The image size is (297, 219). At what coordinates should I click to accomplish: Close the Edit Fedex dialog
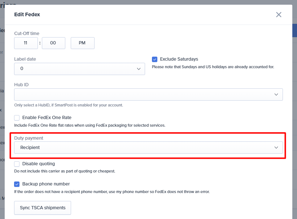(279, 14)
